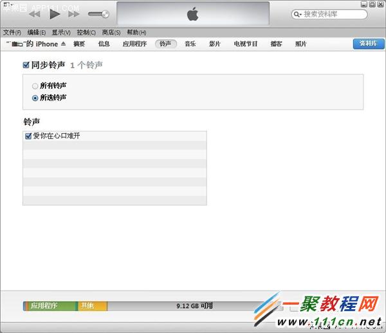This screenshot has height=333, width=386.
Task: Skip forward with the fast-forward button
Action: [73, 14]
